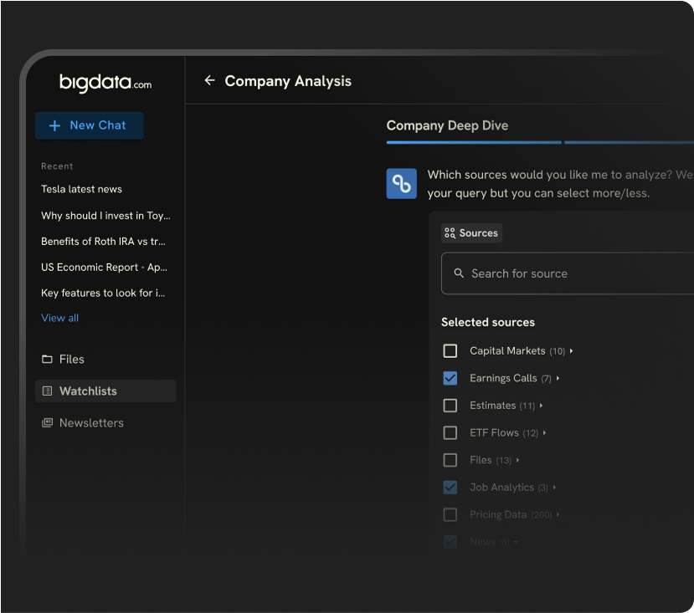This screenshot has width=694, height=613.
Task: Click the Watchlists list icon
Action: click(x=47, y=391)
